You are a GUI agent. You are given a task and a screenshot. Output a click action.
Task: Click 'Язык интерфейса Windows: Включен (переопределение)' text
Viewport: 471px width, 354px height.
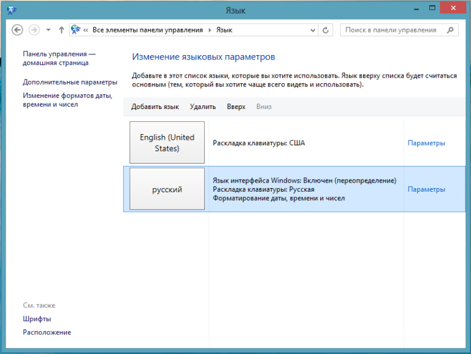click(x=305, y=181)
